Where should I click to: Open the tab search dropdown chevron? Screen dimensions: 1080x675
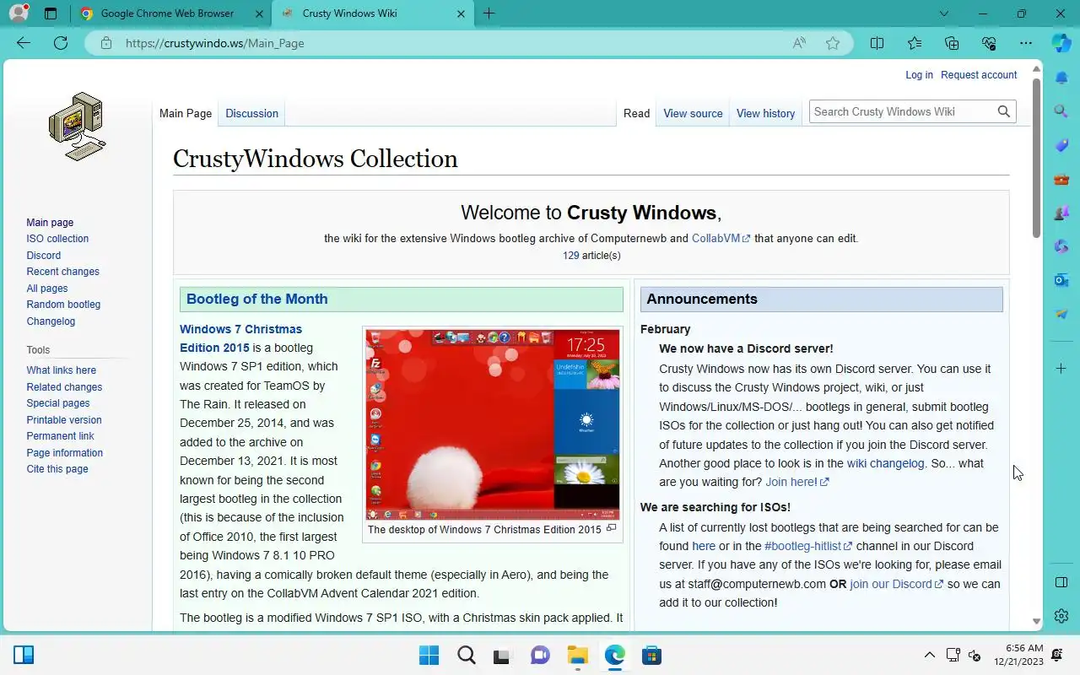point(944,13)
